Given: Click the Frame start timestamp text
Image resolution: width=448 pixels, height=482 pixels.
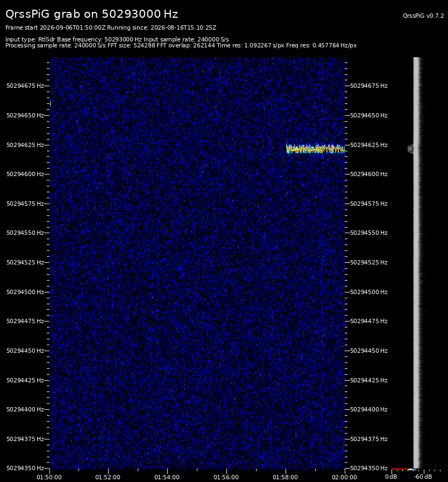Looking at the screenshot, I should point(55,27).
